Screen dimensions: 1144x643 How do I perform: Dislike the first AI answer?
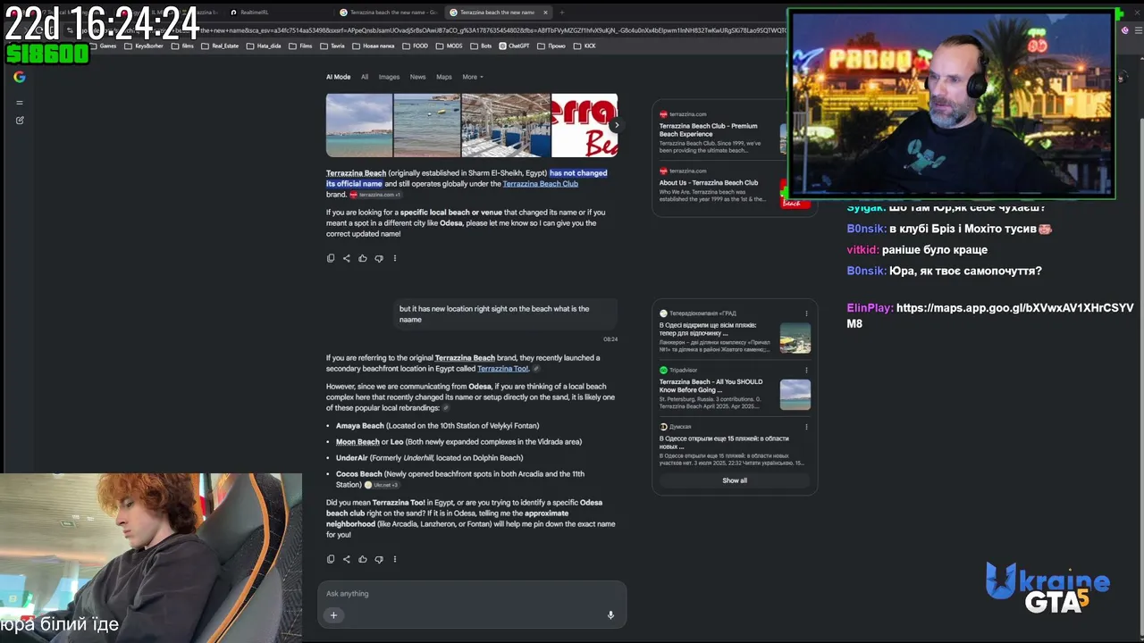(x=379, y=258)
